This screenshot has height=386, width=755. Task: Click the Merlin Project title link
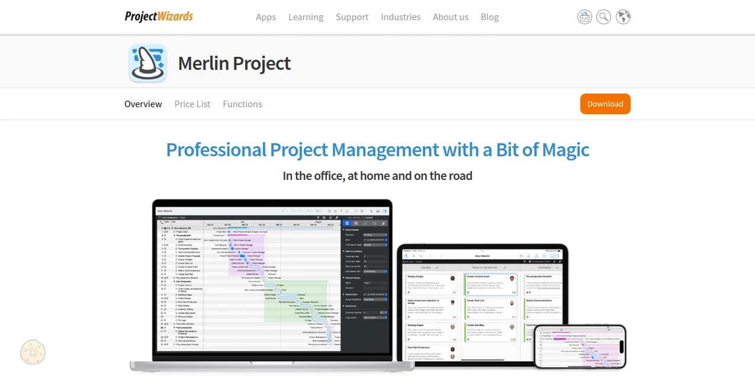click(x=234, y=63)
